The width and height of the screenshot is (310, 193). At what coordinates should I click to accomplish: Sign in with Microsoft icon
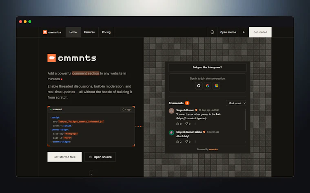tap(216, 86)
